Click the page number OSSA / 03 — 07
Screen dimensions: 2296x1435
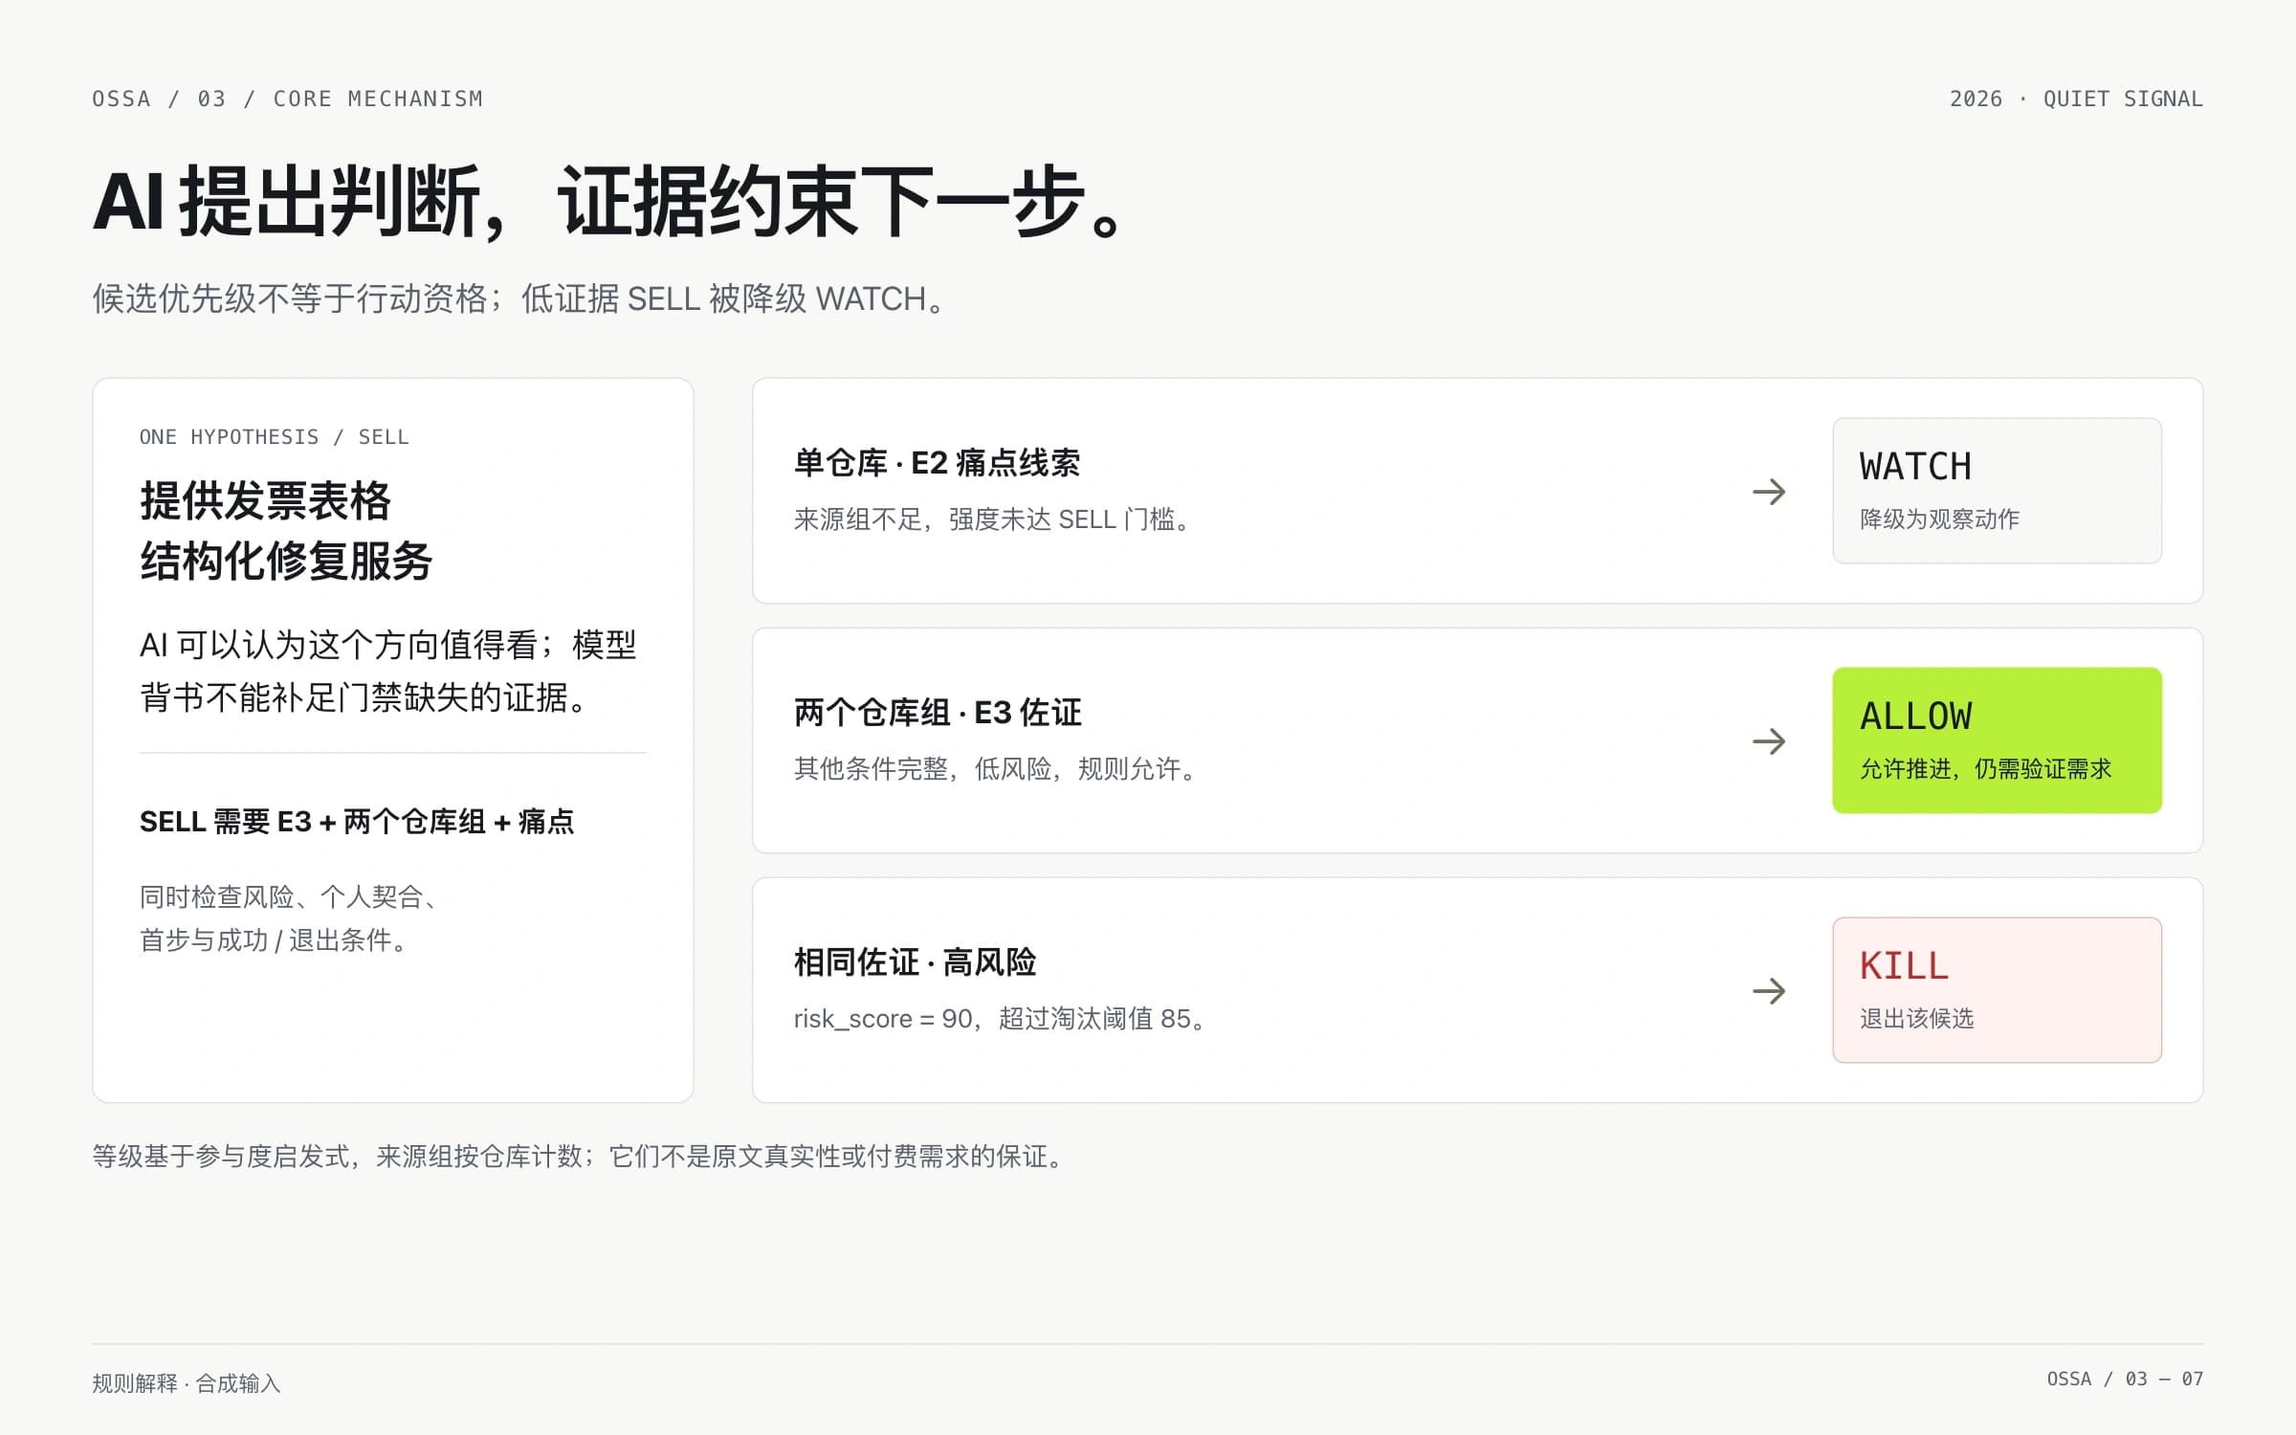click(x=2125, y=1379)
